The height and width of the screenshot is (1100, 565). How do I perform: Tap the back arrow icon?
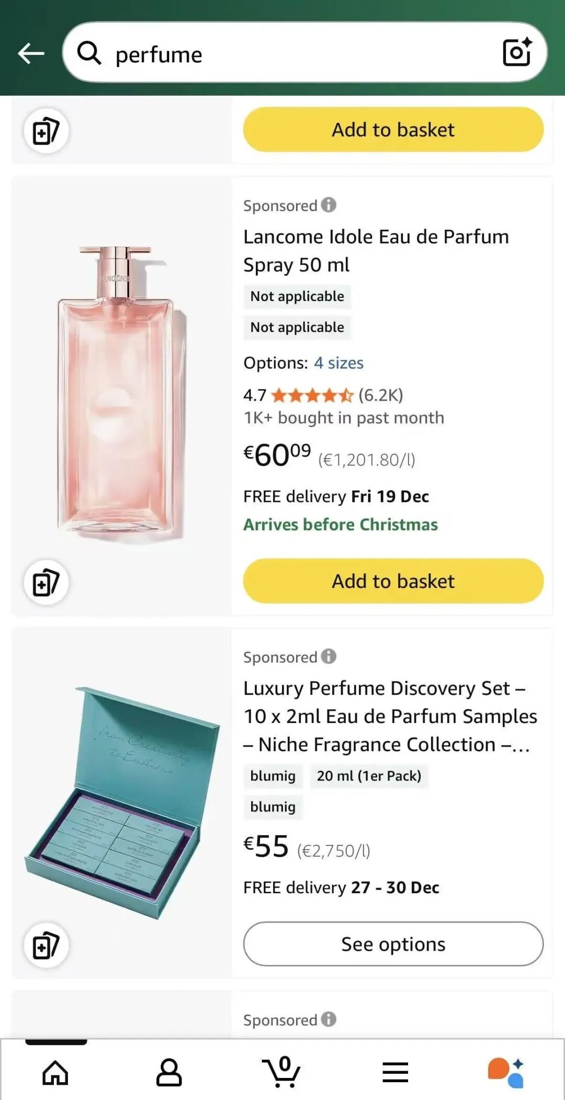coord(31,53)
